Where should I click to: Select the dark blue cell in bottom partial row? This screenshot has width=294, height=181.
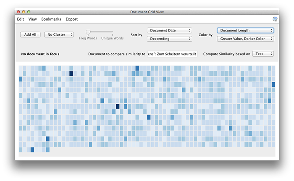pos(32,150)
